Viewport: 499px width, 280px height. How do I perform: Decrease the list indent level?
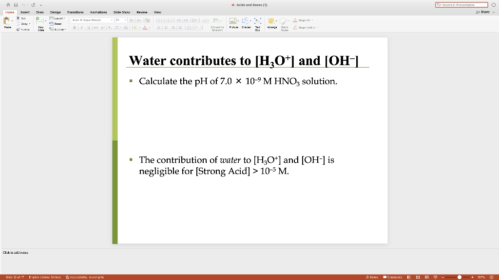coord(179,20)
